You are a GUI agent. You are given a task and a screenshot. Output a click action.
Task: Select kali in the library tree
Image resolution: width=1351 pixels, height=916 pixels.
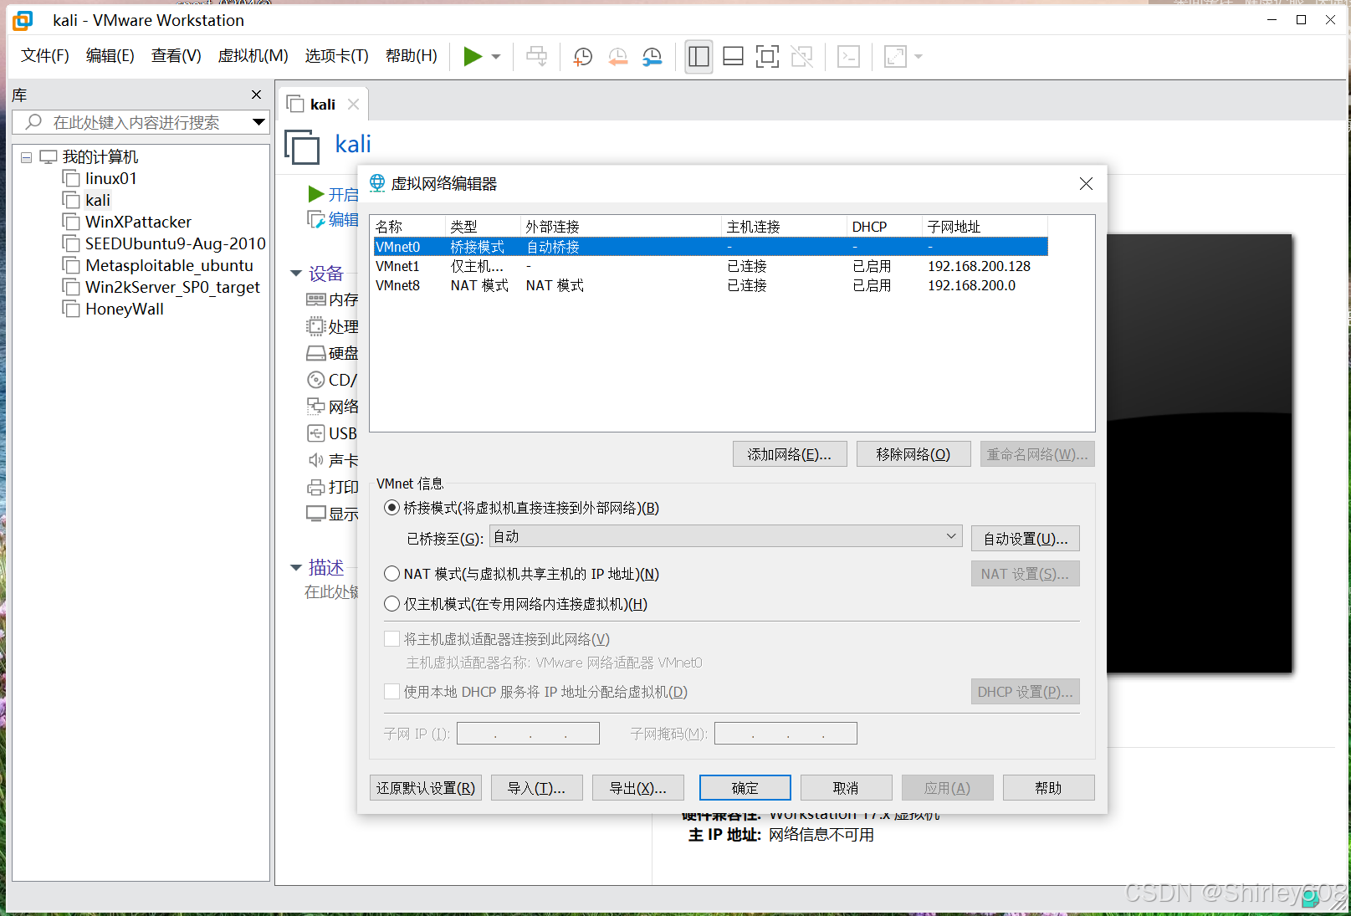point(97,200)
